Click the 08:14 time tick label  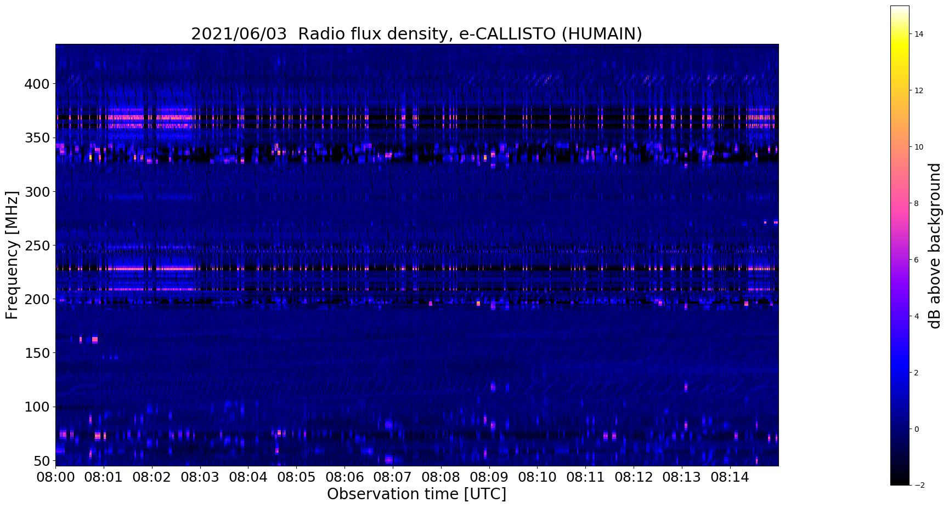click(730, 477)
